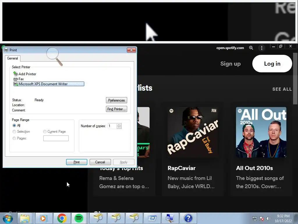Image resolution: width=298 pixels, height=224 pixels.
Task: Select Microsoft XPS Document Writer printer
Action: tap(49, 84)
